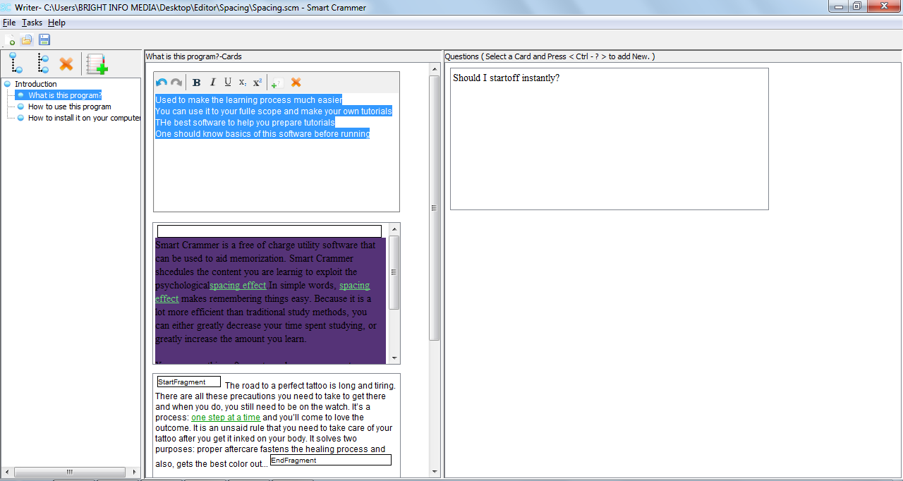Delete topic with tree toolbar orange X
903x481 pixels.
click(66, 64)
